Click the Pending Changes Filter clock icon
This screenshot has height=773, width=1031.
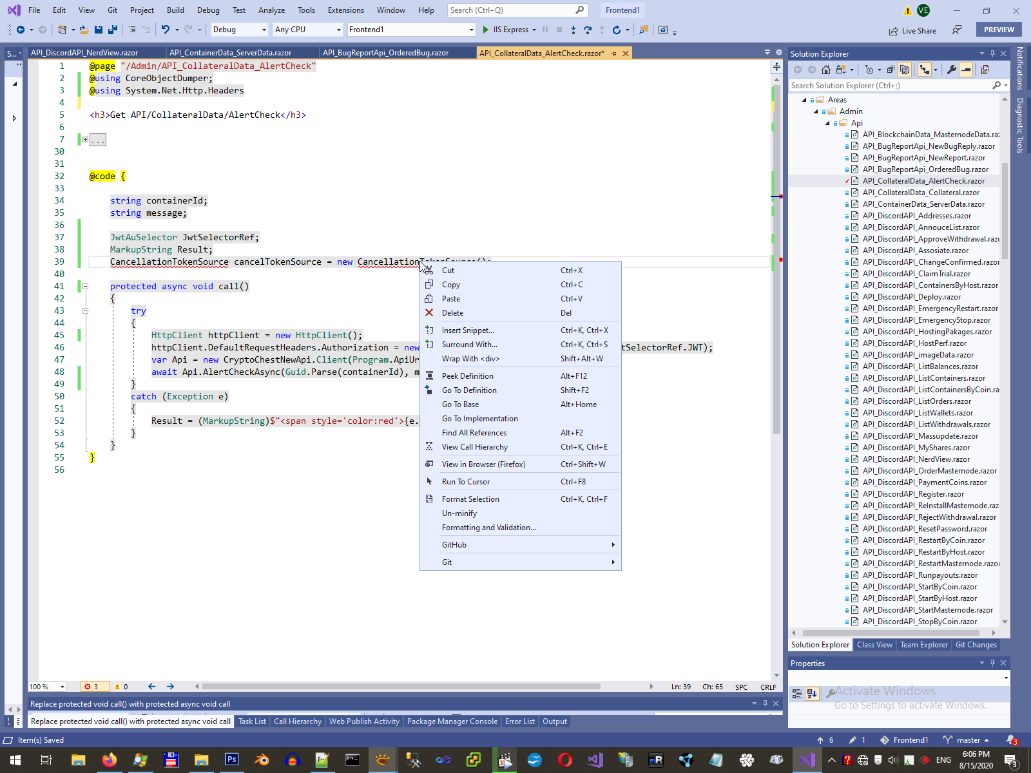(869, 70)
